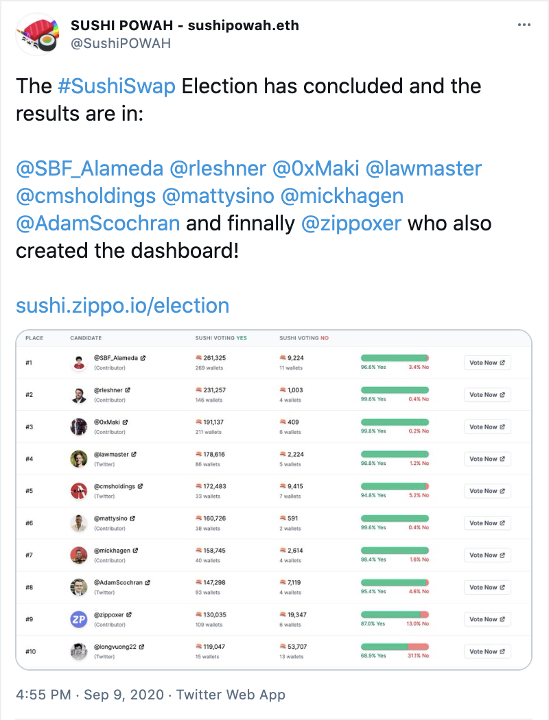The image size is (549, 720).
Task: Visit the sushi.zippo.io/election link
Action: 122,305
